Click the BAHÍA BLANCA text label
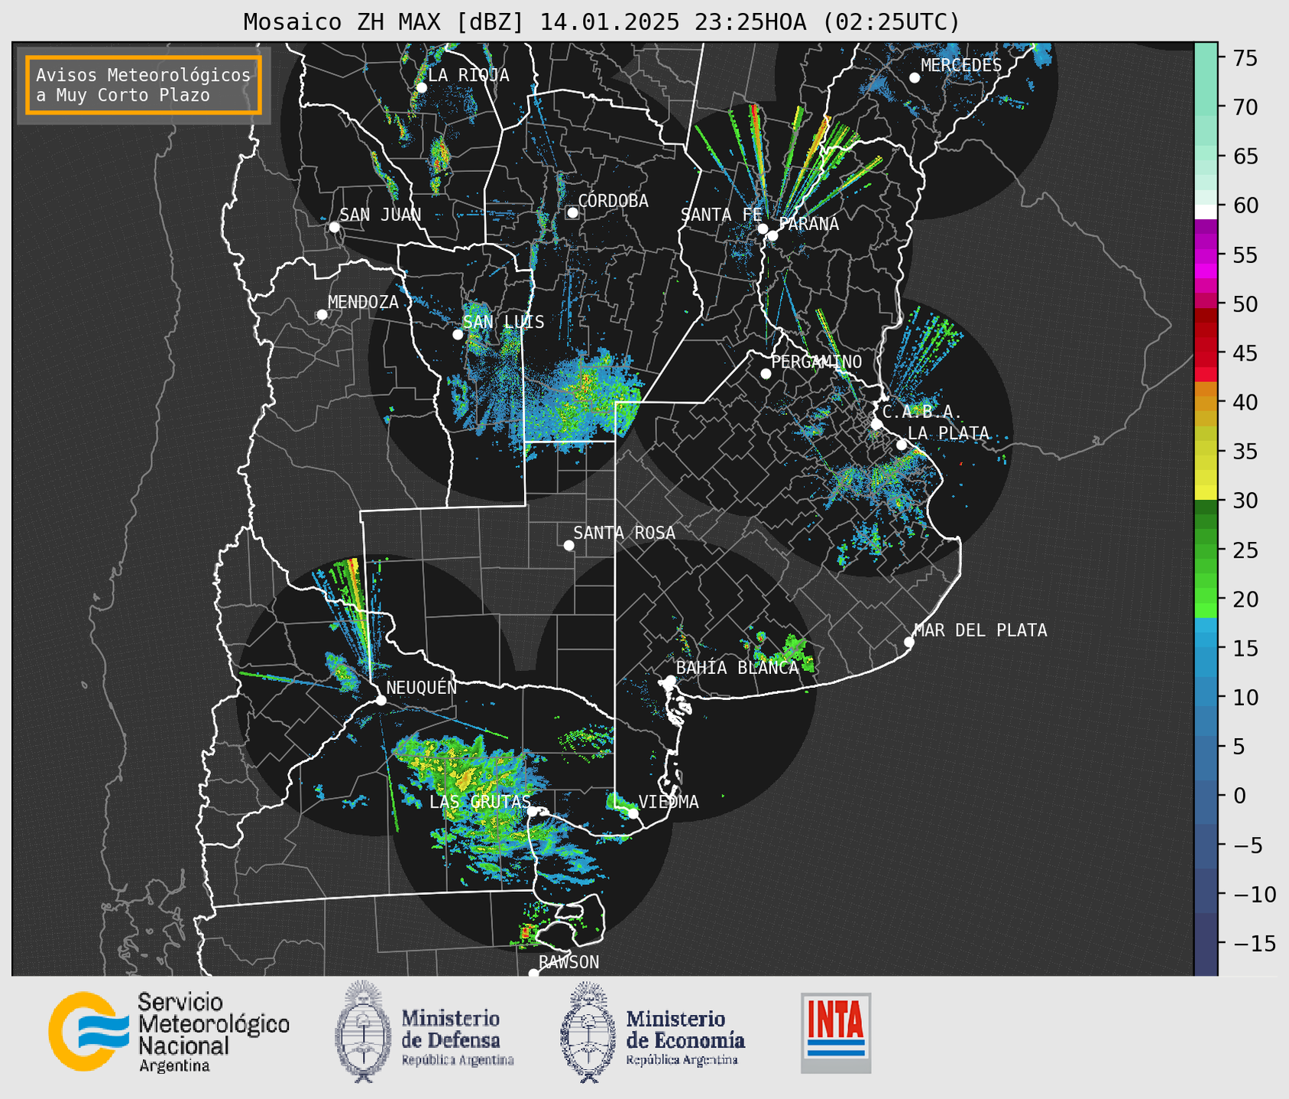This screenshot has width=1289, height=1099. 737,668
